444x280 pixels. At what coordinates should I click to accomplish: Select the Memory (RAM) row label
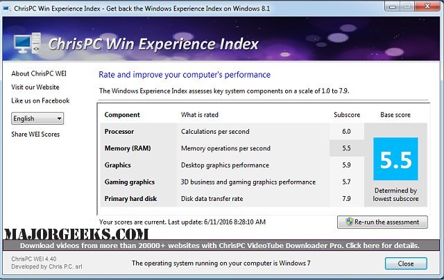pos(128,148)
